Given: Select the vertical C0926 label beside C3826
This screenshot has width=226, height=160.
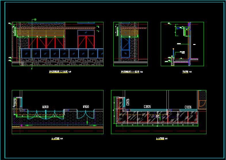Looking at the screenshot, I should click(x=128, y=102).
